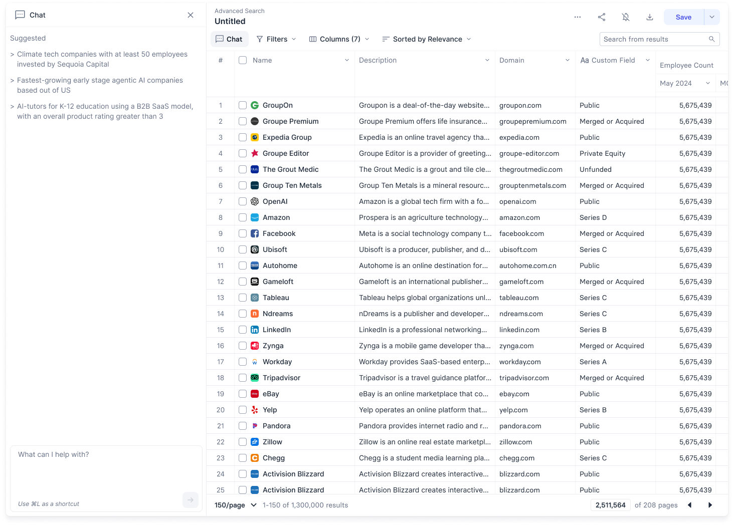Click the Groupe Editor star logo
Screen dimensions: 734x526
pyautogui.click(x=255, y=153)
